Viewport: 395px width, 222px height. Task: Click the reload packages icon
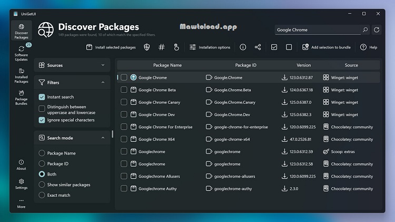pyautogui.click(x=377, y=30)
